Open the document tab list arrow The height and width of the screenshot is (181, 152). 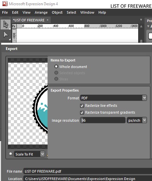(x=141, y=20)
